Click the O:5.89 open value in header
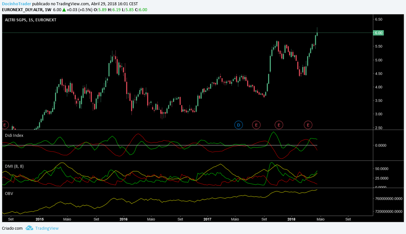Screen dimensions: 406x234 100,10
